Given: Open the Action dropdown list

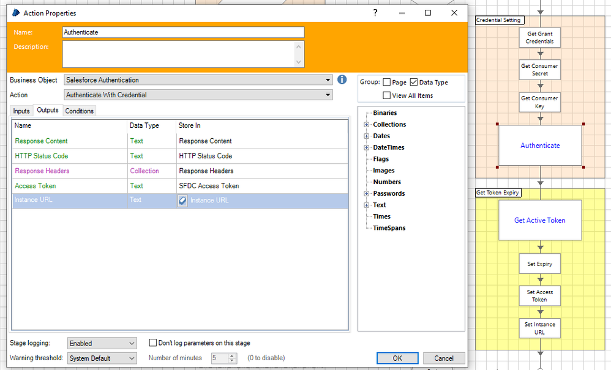Looking at the screenshot, I should pos(328,95).
